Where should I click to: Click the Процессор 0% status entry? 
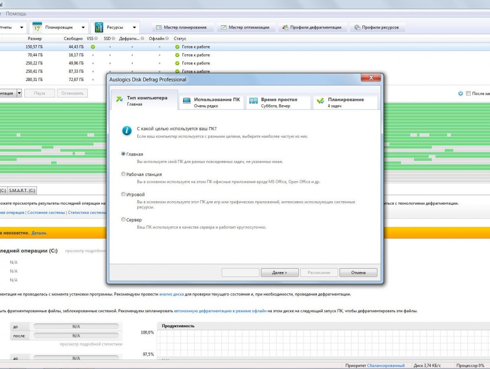[470, 365]
